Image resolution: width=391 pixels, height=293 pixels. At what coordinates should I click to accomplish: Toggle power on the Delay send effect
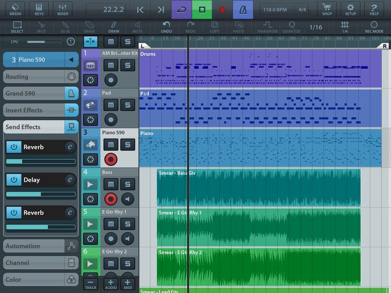14,180
